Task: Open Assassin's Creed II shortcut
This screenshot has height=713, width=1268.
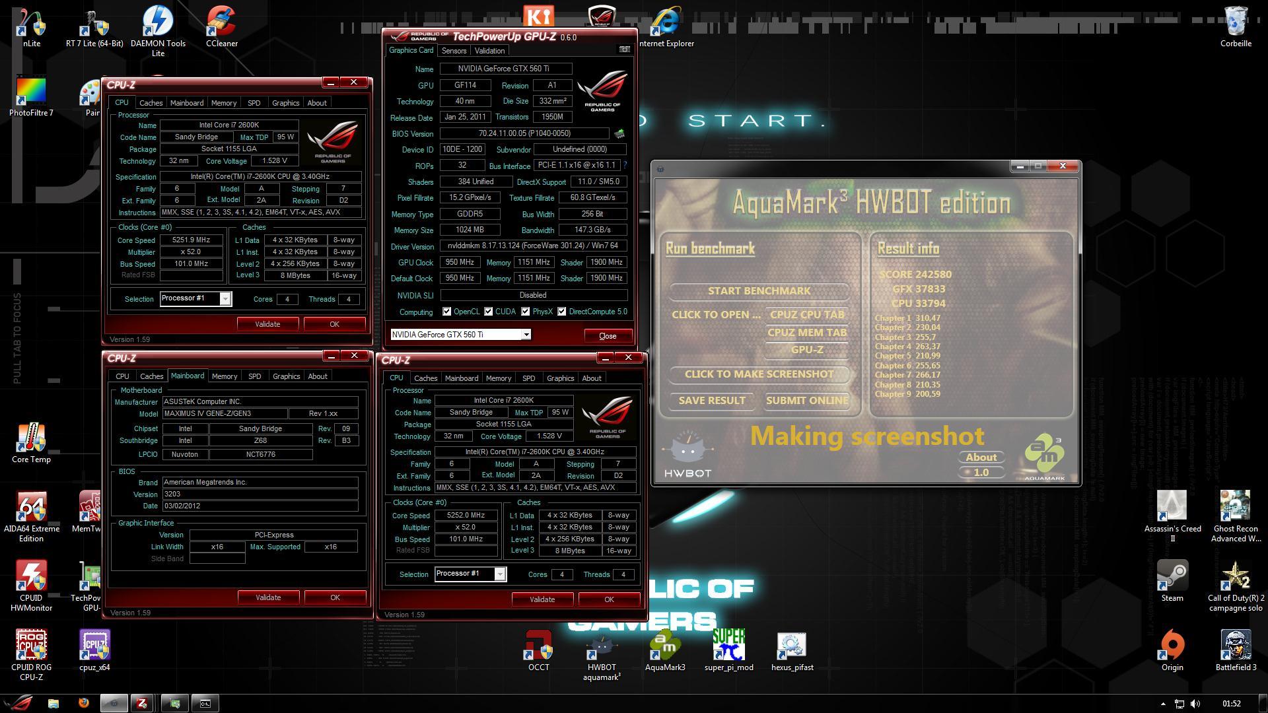Action: pyautogui.click(x=1172, y=517)
